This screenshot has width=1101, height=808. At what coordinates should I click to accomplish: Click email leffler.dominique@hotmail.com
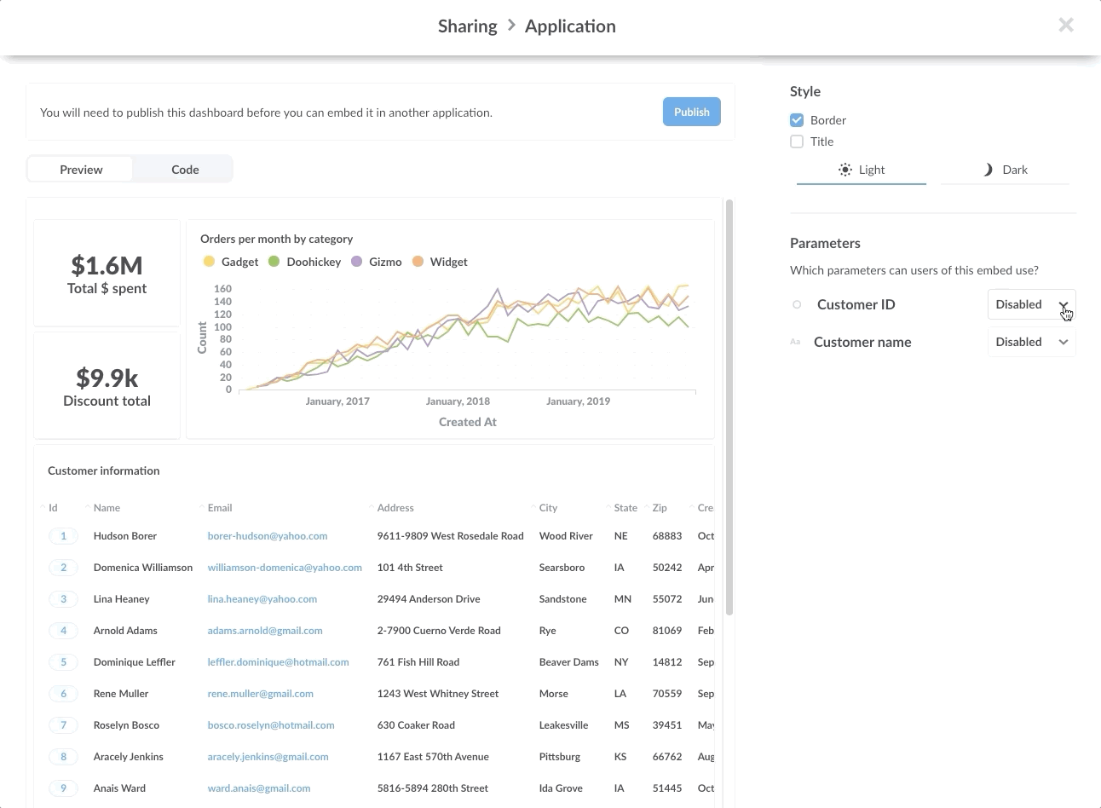point(278,662)
